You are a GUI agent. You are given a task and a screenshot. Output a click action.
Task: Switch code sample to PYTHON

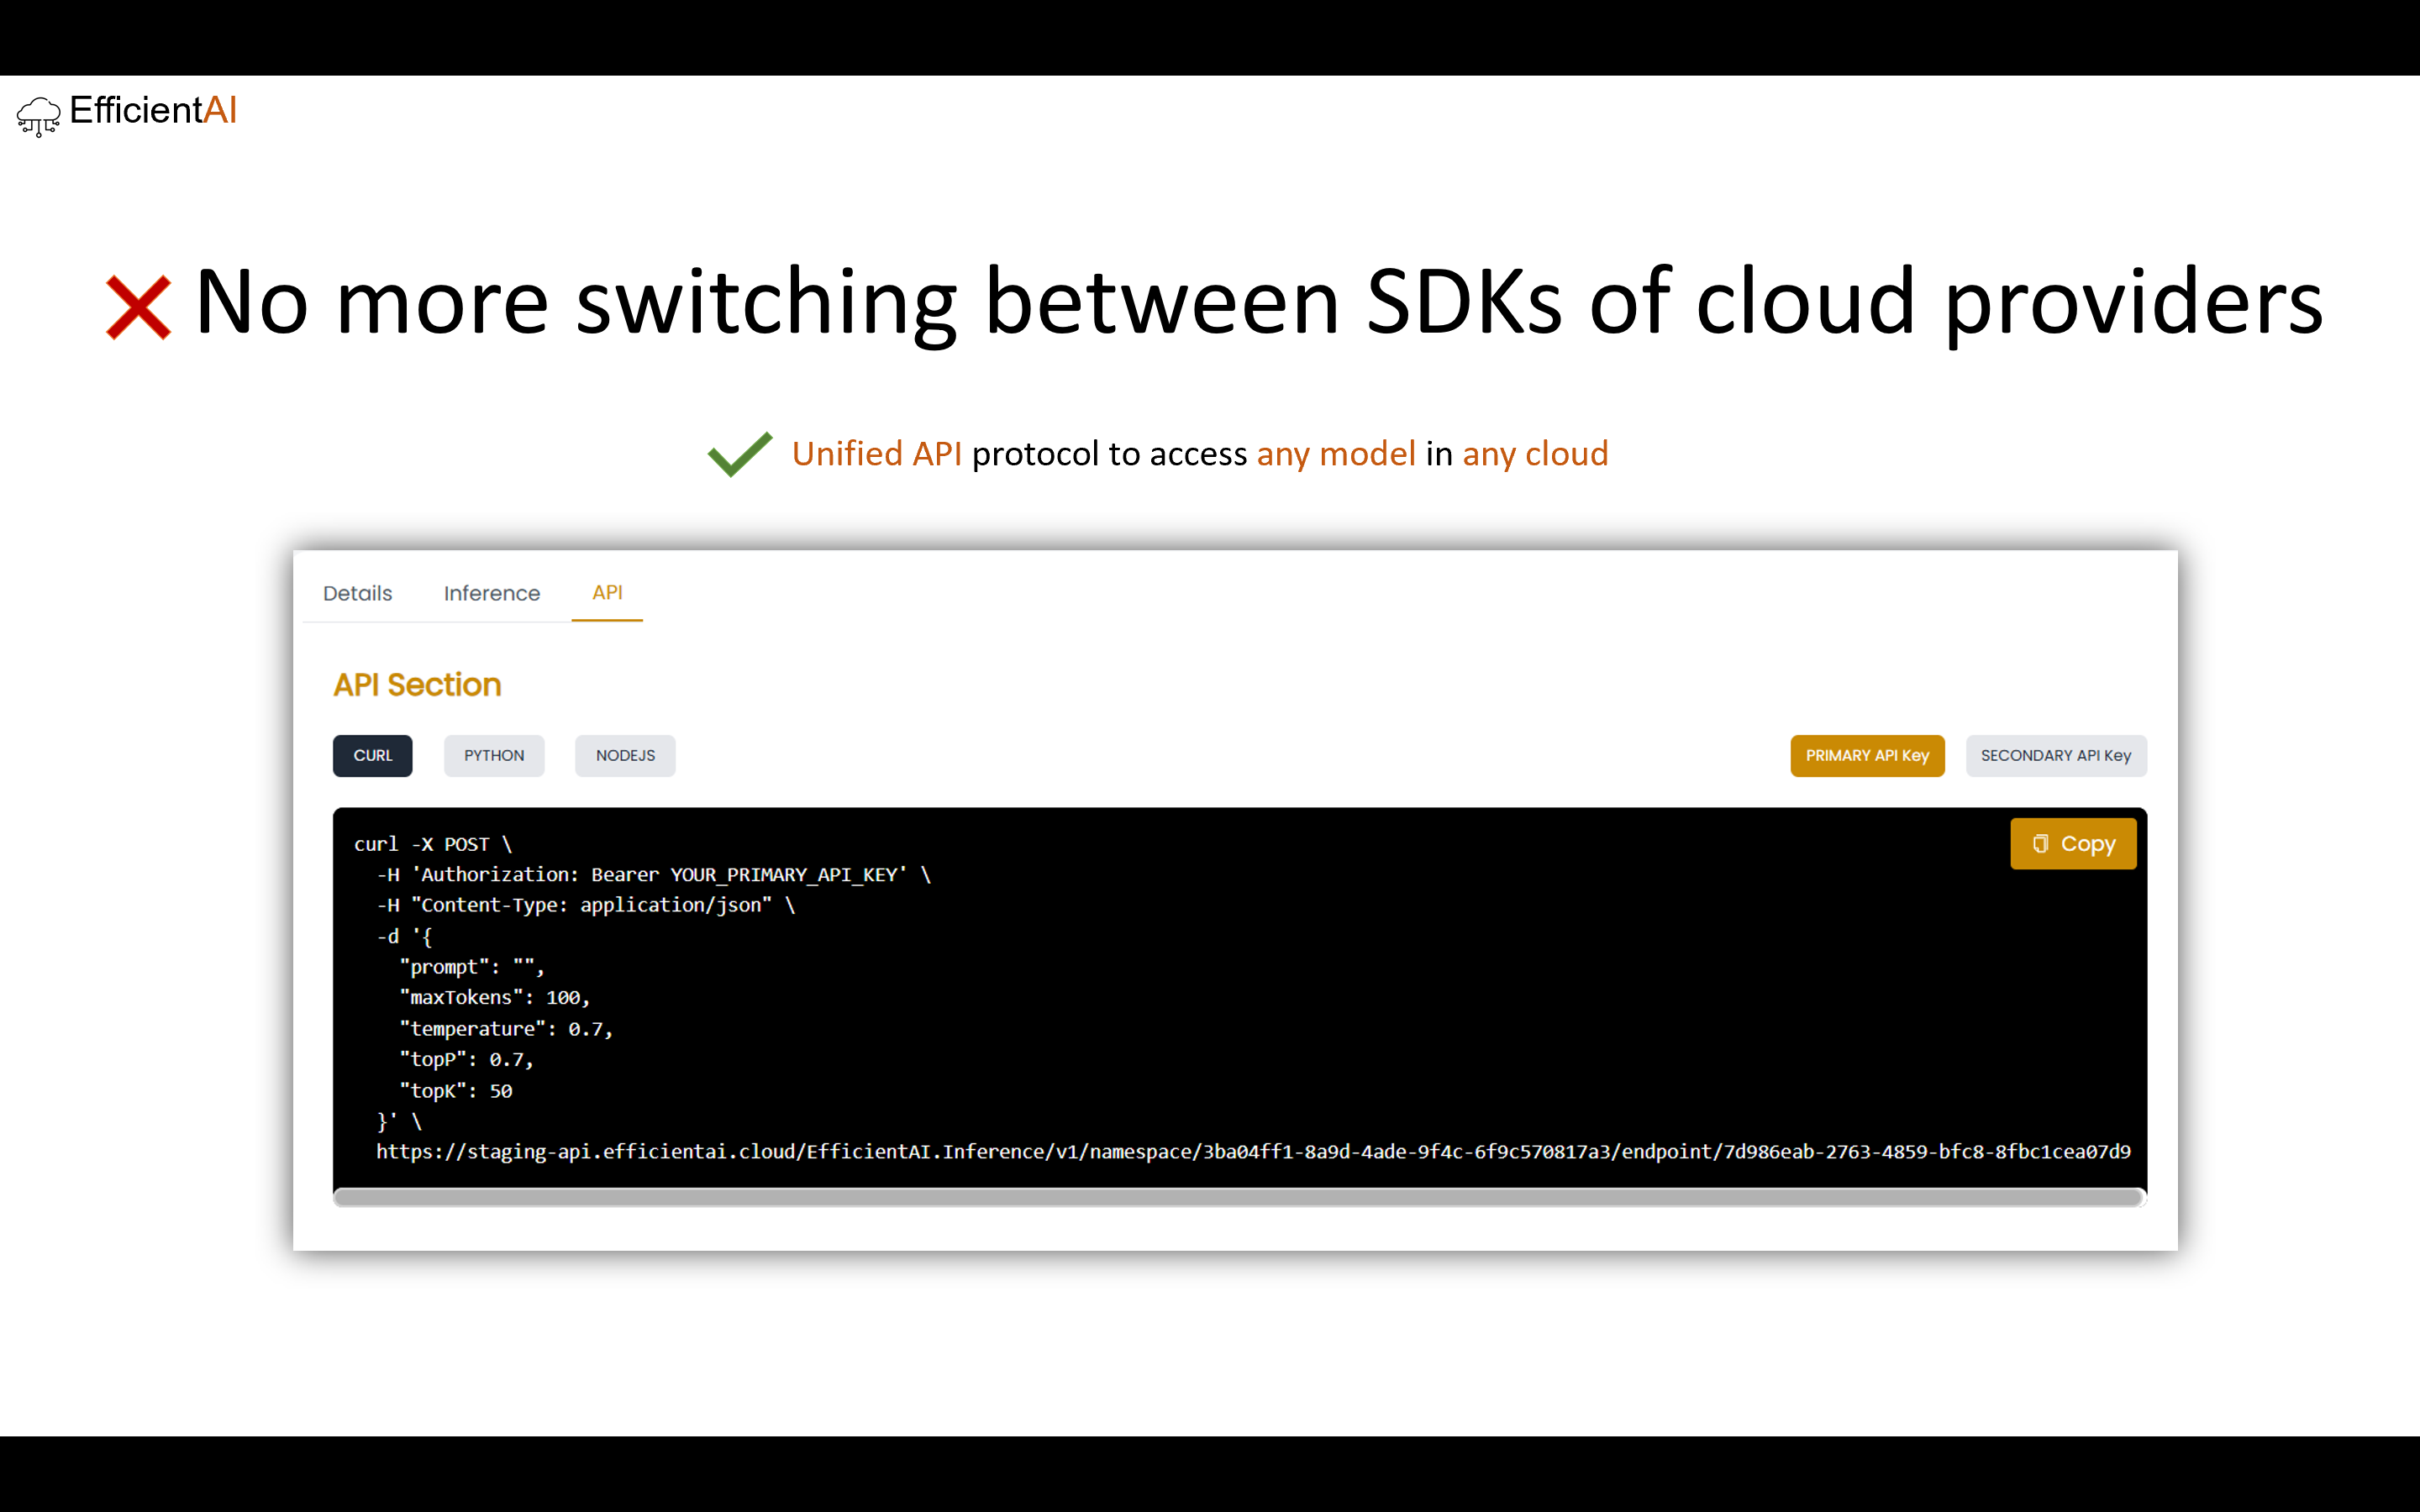[493, 755]
